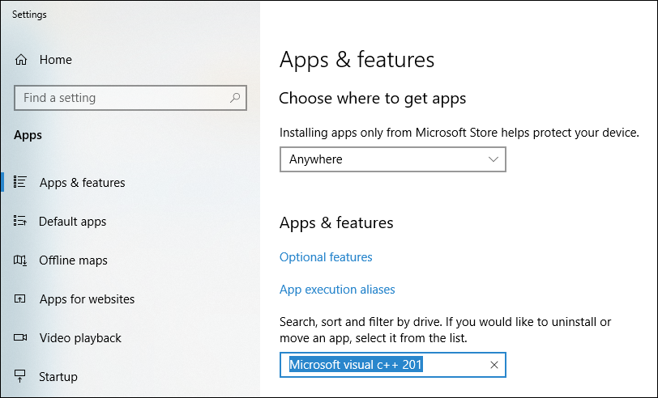The height and width of the screenshot is (398, 658).
Task: Switch to the Video playback text label
Action: click(80, 338)
